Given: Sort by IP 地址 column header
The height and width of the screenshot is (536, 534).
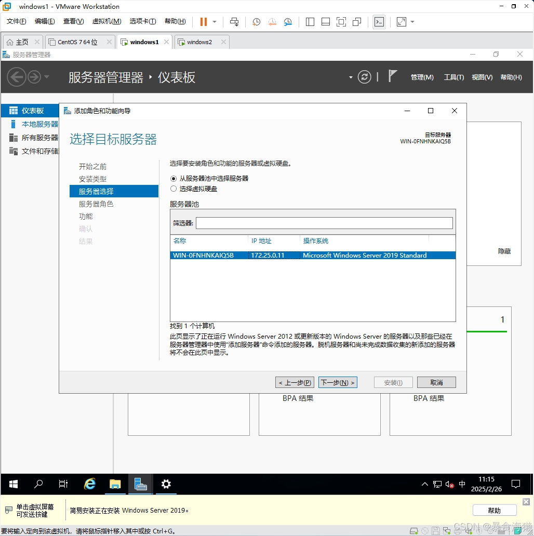Looking at the screenshot, I should tap(261, 241).
